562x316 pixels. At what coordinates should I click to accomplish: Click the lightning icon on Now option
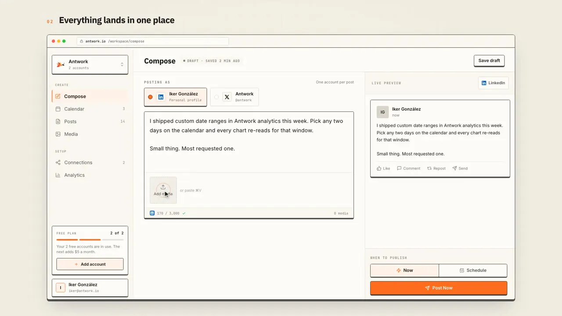[x=399, y=270]
